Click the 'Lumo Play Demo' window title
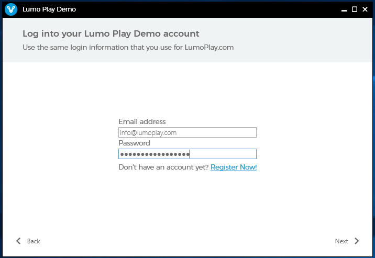This screenshot has height=258, width=375. [x=49, y=9]
